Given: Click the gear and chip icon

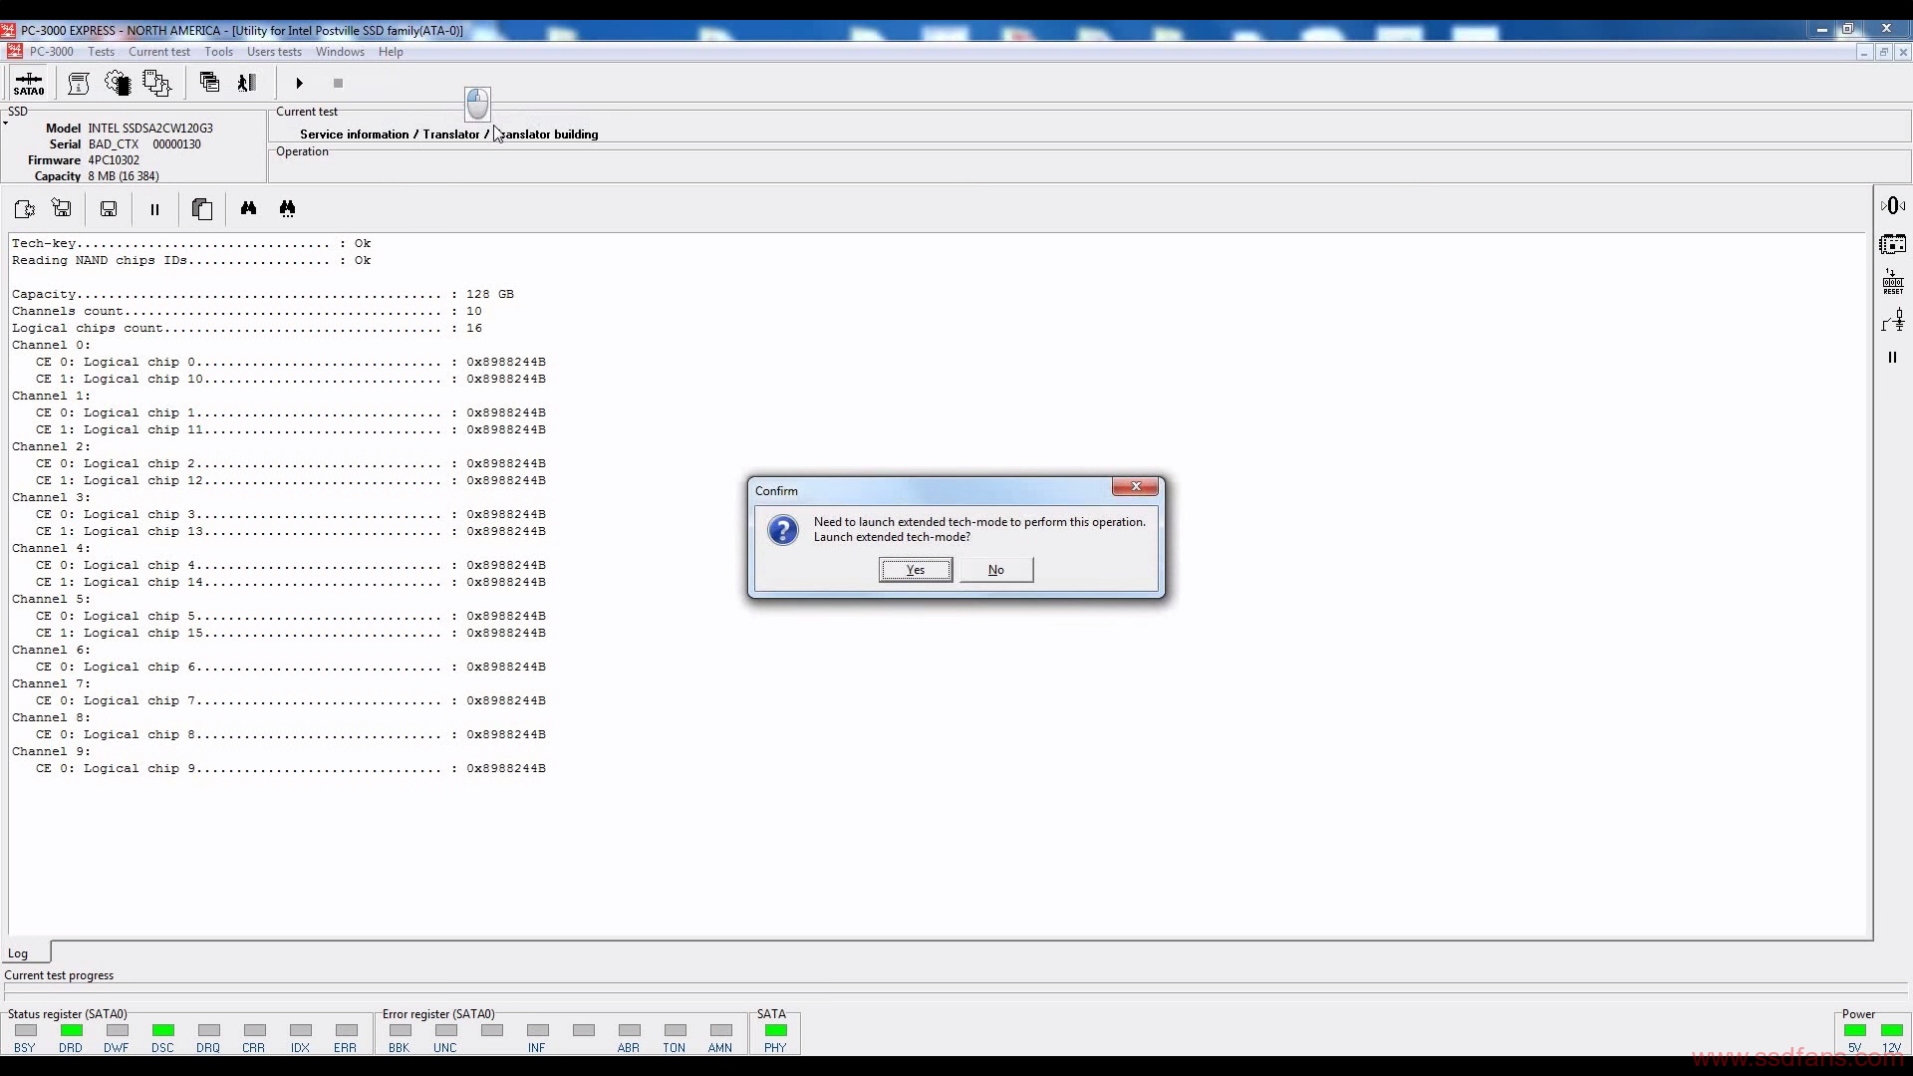Looking at the screenshot, I should pyautogui.click(x=118, y=84).
